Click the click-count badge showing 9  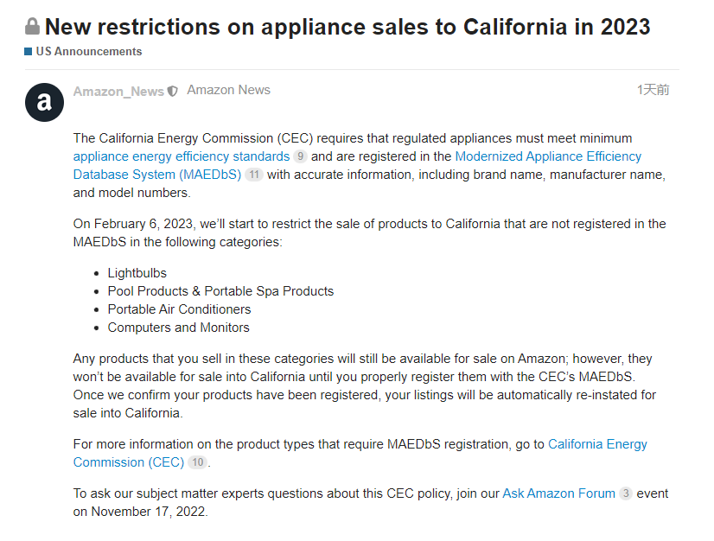tap(300, 156)
